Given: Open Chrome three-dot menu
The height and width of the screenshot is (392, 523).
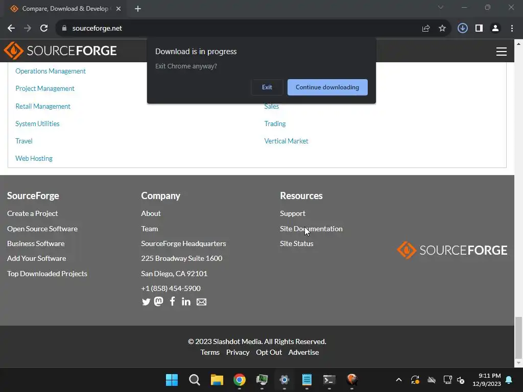Looking at the screenshot, I should [512, 29].
